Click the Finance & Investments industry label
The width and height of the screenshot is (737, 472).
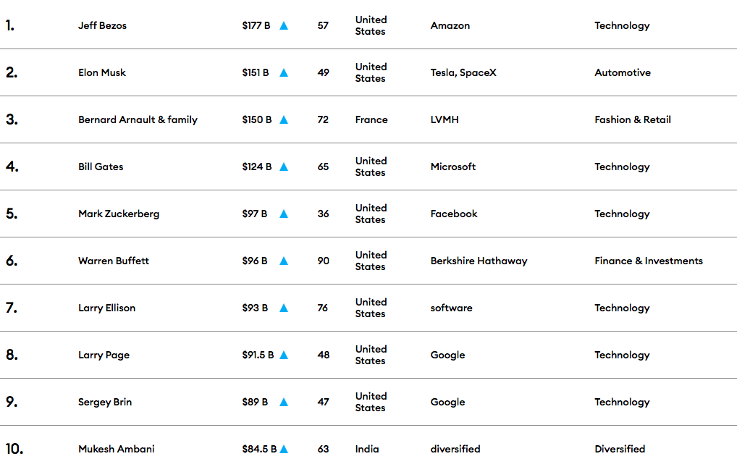[x=648, y=261]
